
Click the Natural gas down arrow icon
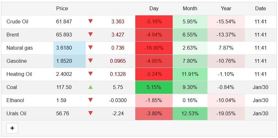91,48
